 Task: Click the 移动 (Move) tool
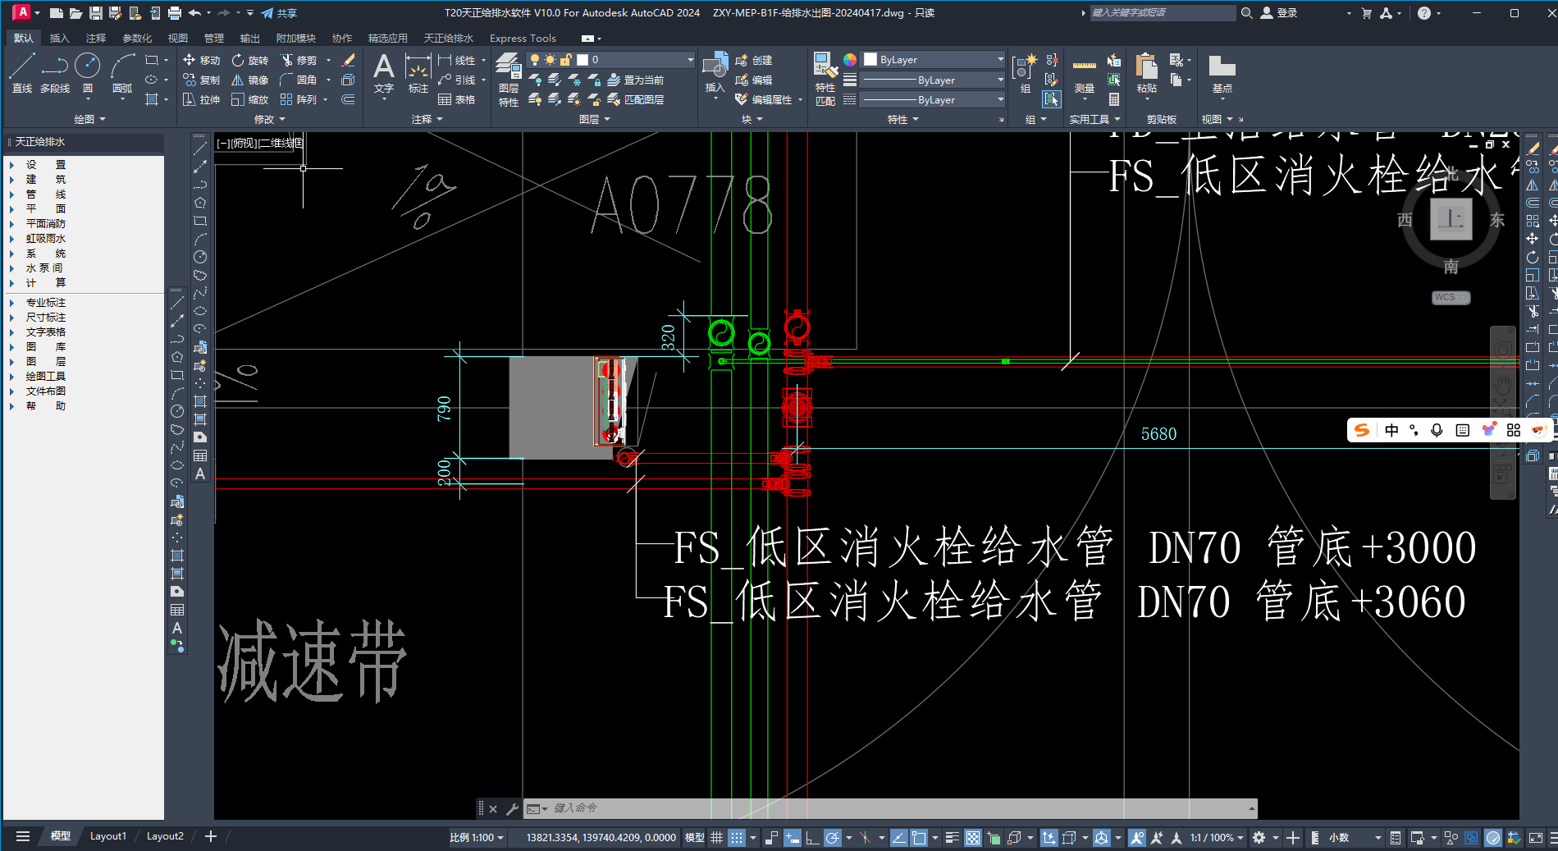202,60
